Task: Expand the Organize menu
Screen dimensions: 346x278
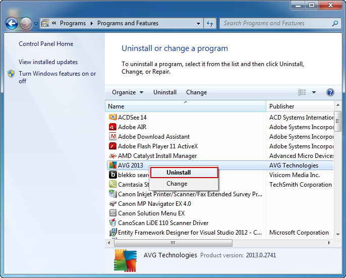Action: (128, 92)
